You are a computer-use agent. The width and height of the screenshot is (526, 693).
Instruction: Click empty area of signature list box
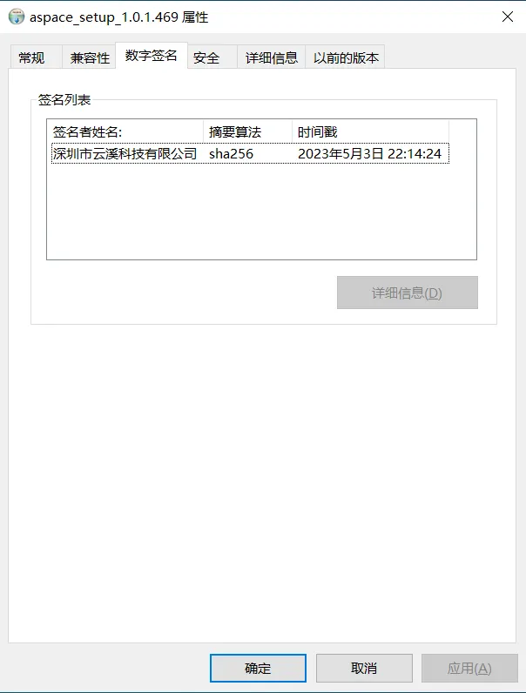(261, 212)
